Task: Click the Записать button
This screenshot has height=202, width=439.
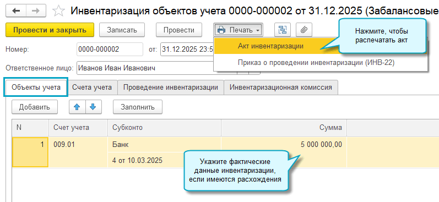Action: [122, 30]
